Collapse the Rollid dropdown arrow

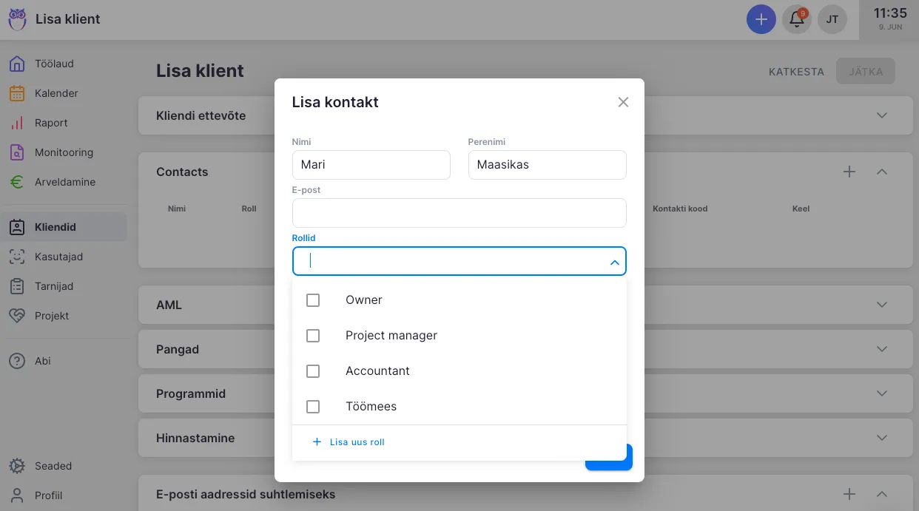coord(614,262)
